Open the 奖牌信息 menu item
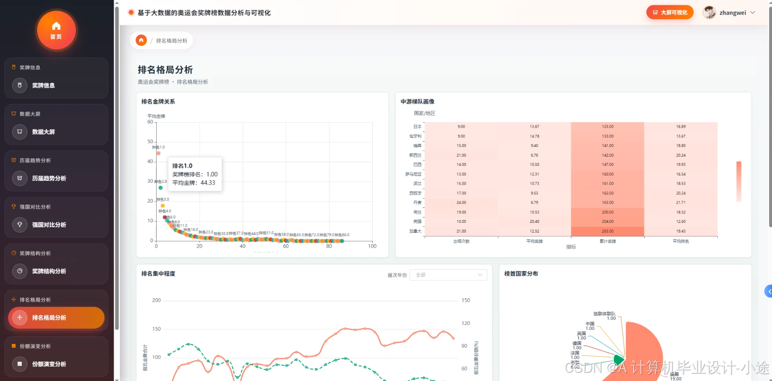The height and width of the screenshot is (381, 772). point(56,86)
